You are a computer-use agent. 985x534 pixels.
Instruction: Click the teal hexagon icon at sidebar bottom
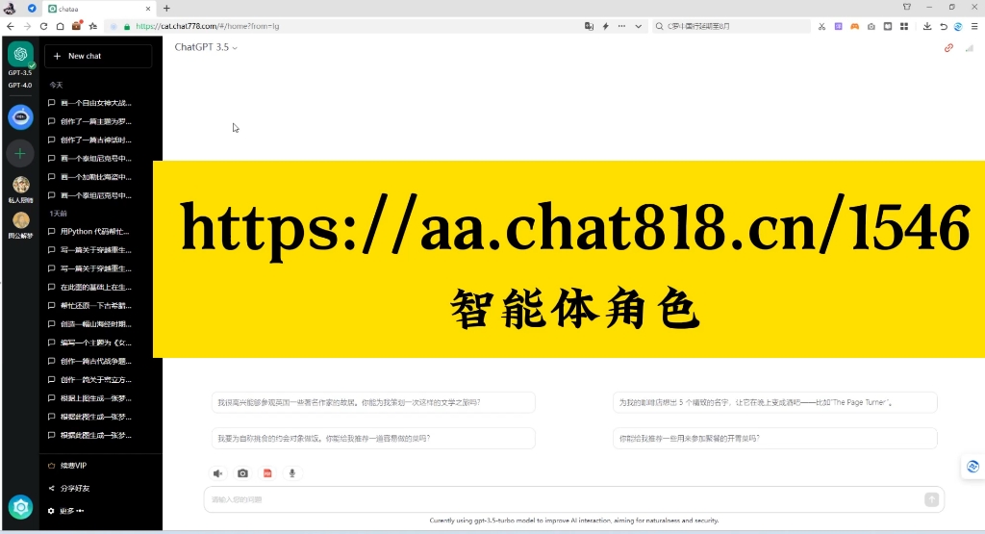click(x=20, y=507)
